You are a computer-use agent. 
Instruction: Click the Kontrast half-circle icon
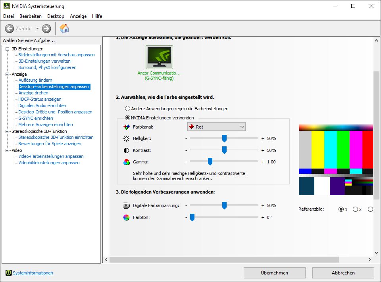(x=126, y=150)
